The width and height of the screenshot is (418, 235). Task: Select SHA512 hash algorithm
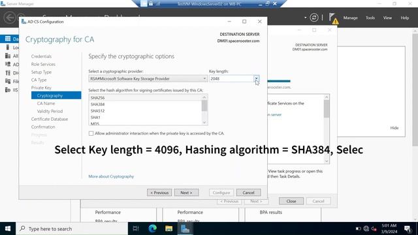pyautogui.click(x=146, y=111)
